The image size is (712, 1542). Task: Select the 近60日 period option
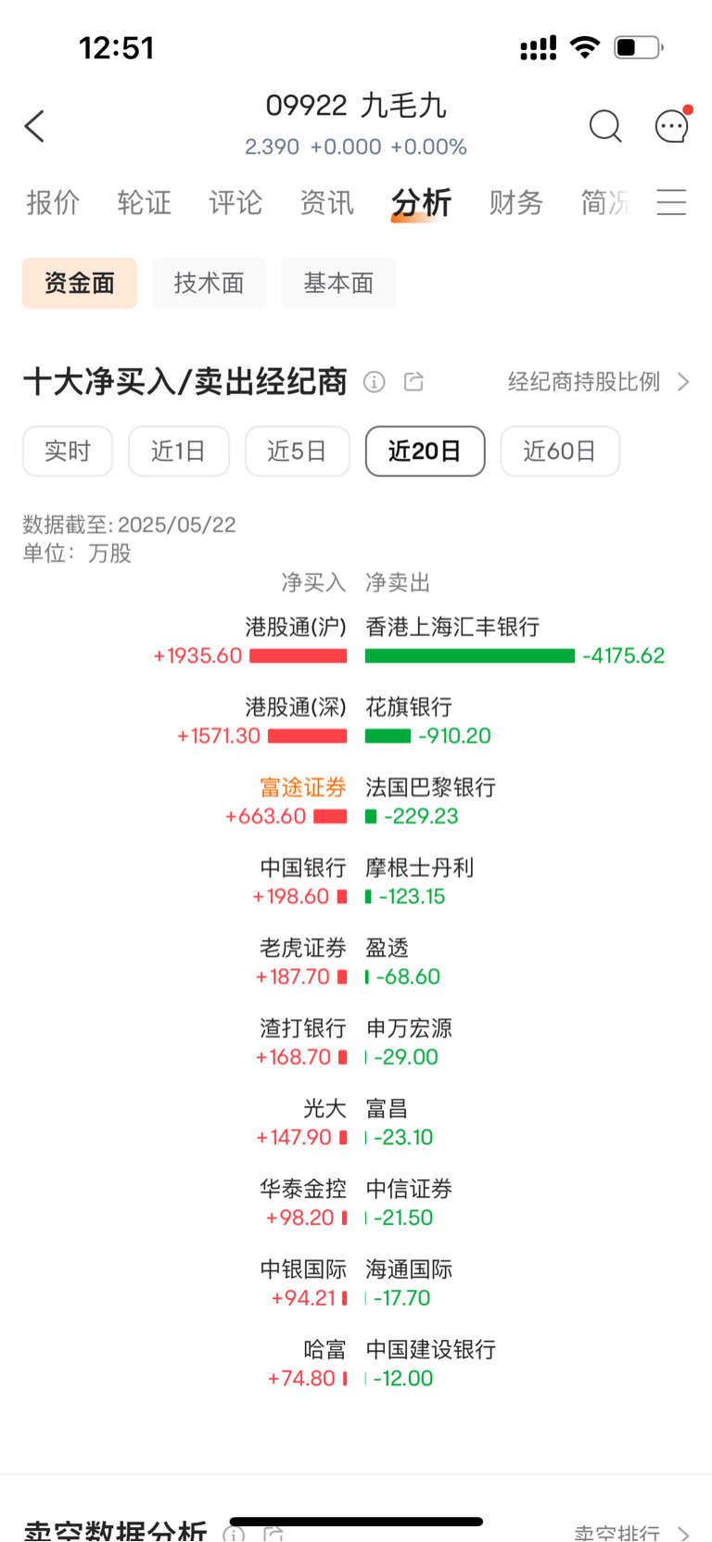click(560, 452)
